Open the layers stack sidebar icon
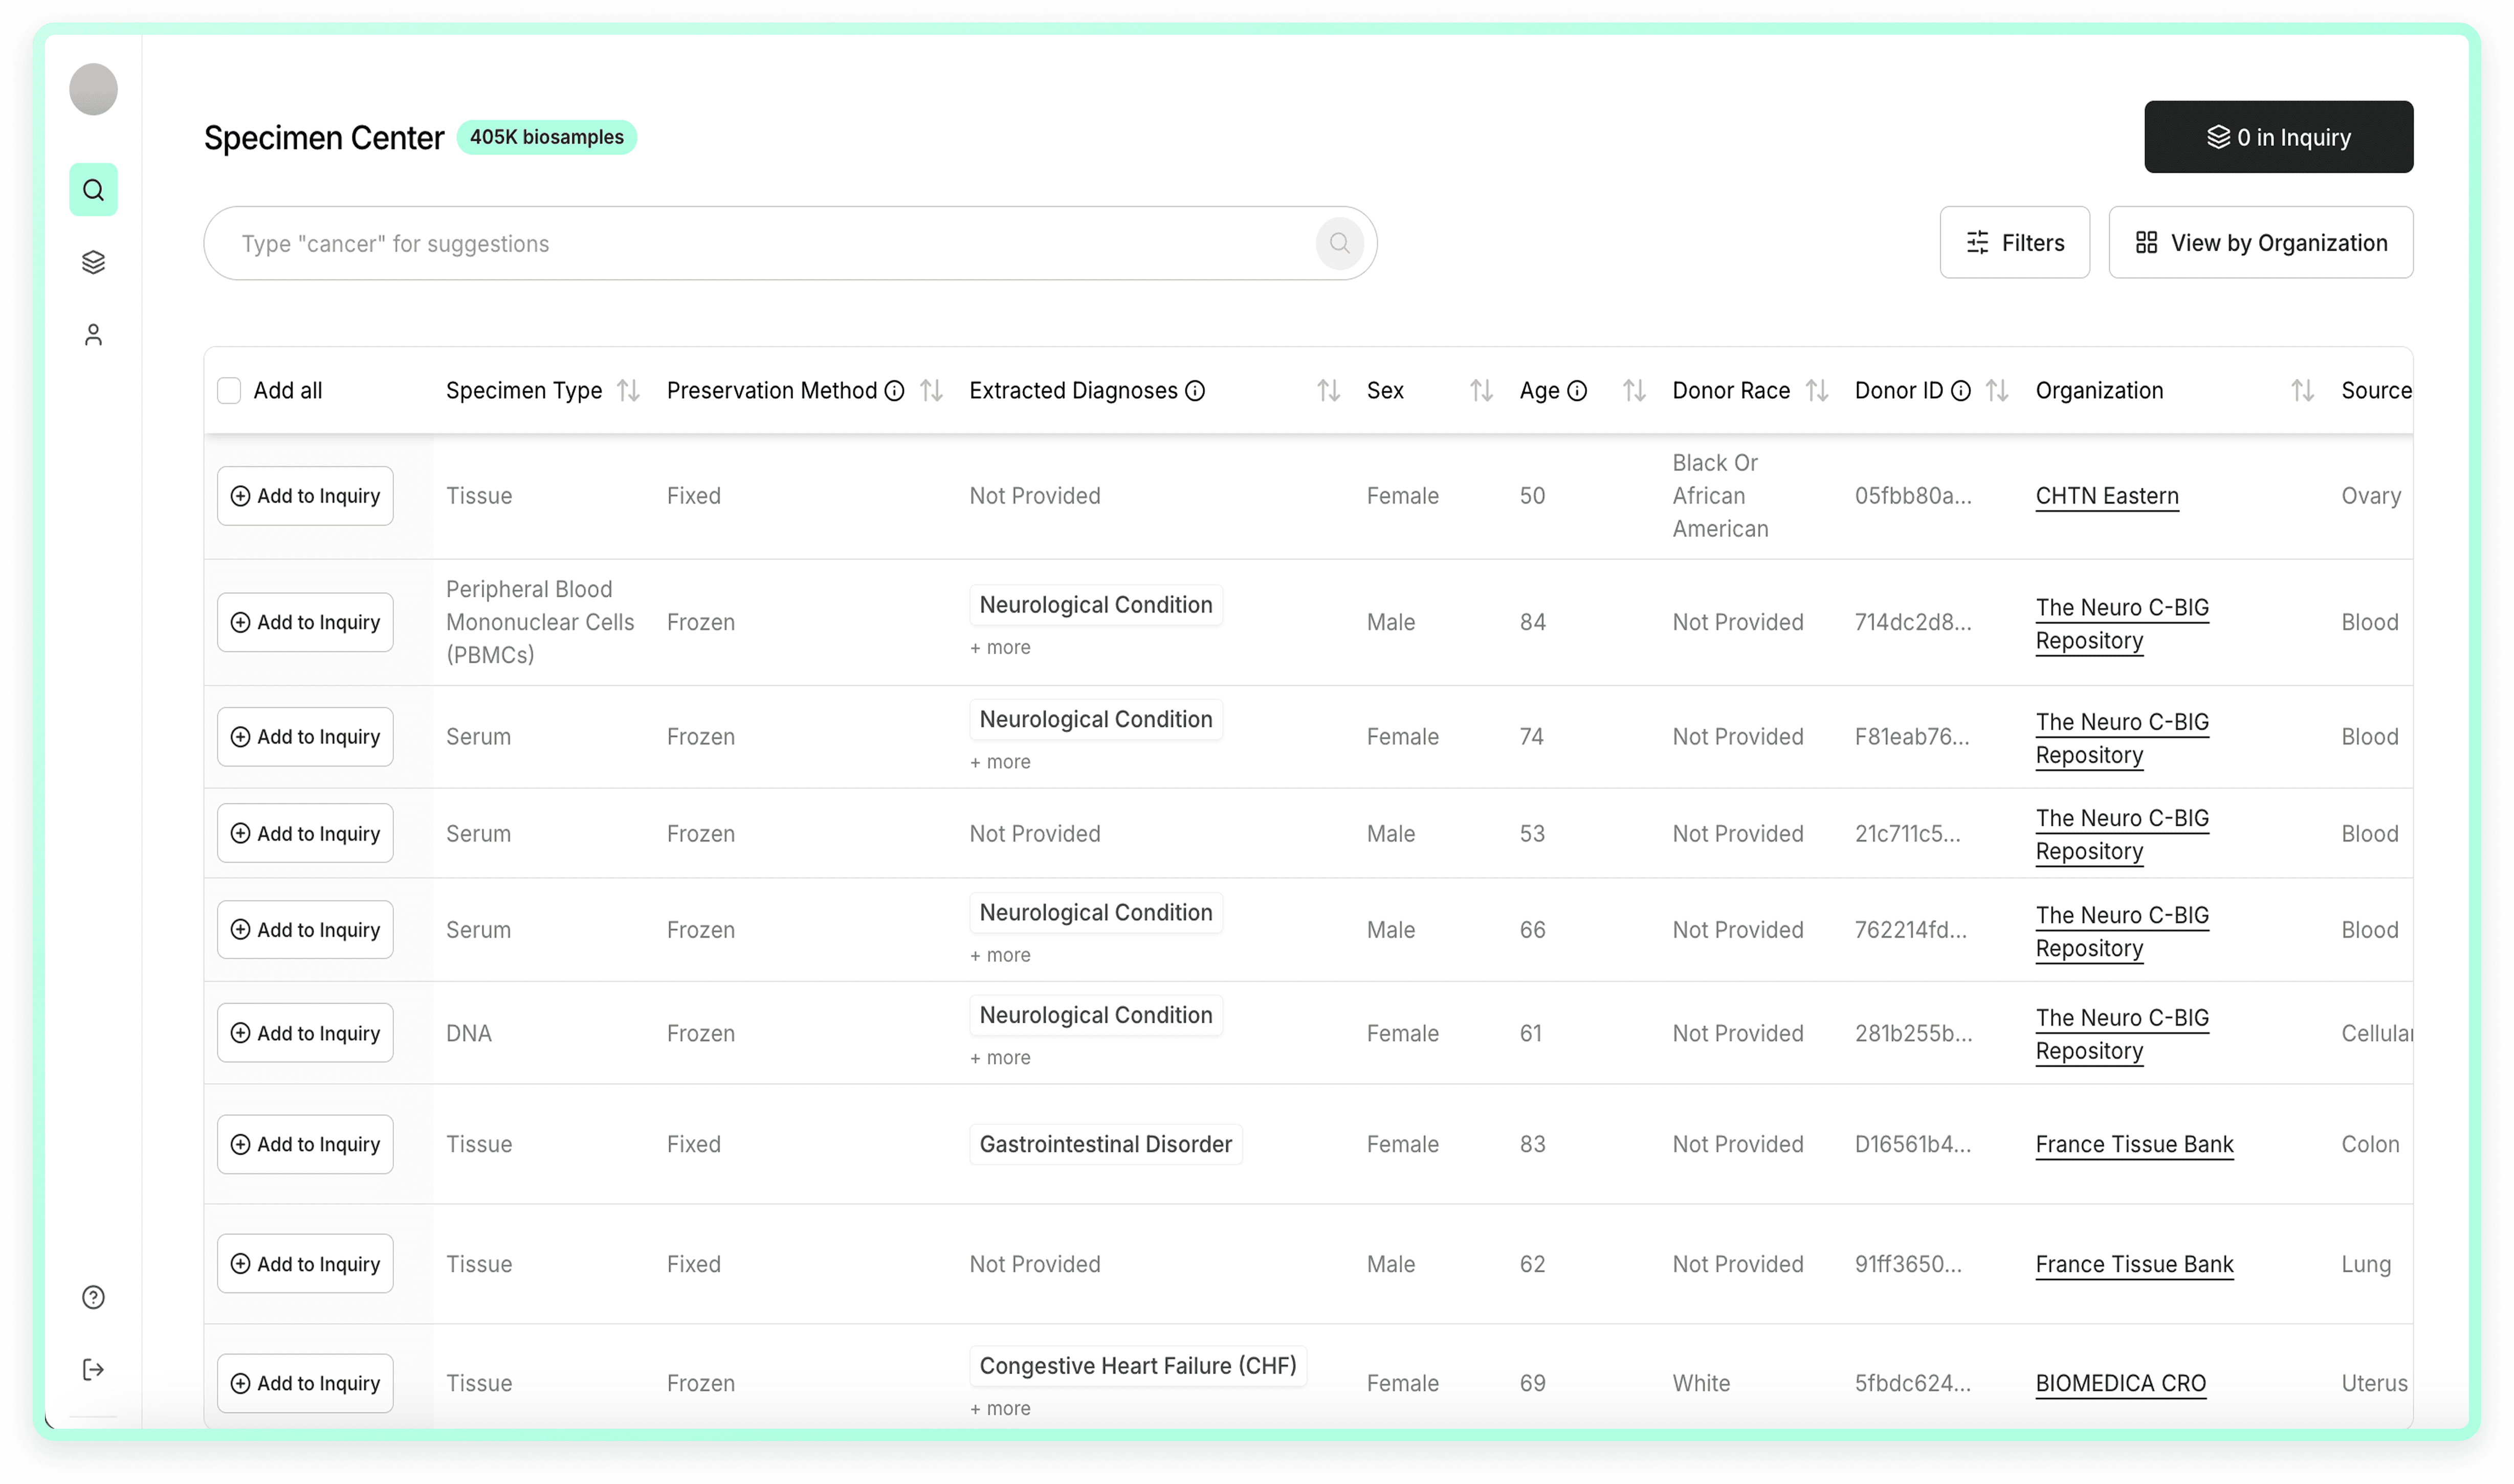The height and width of the screenshot is (1484, 2514). [x=93, y=262]
